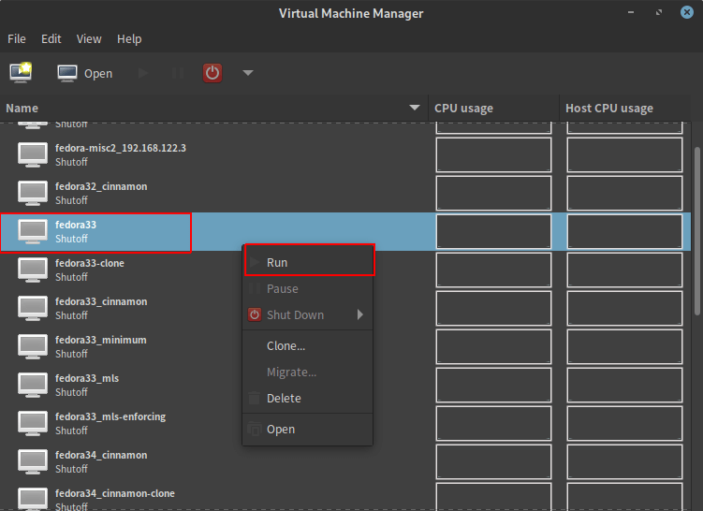Choose Open in the context menu

coord(308,429)
